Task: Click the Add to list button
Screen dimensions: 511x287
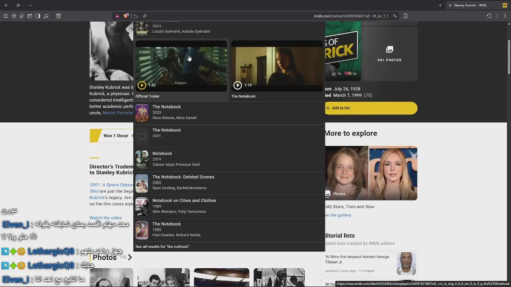Action: [371, 108]
